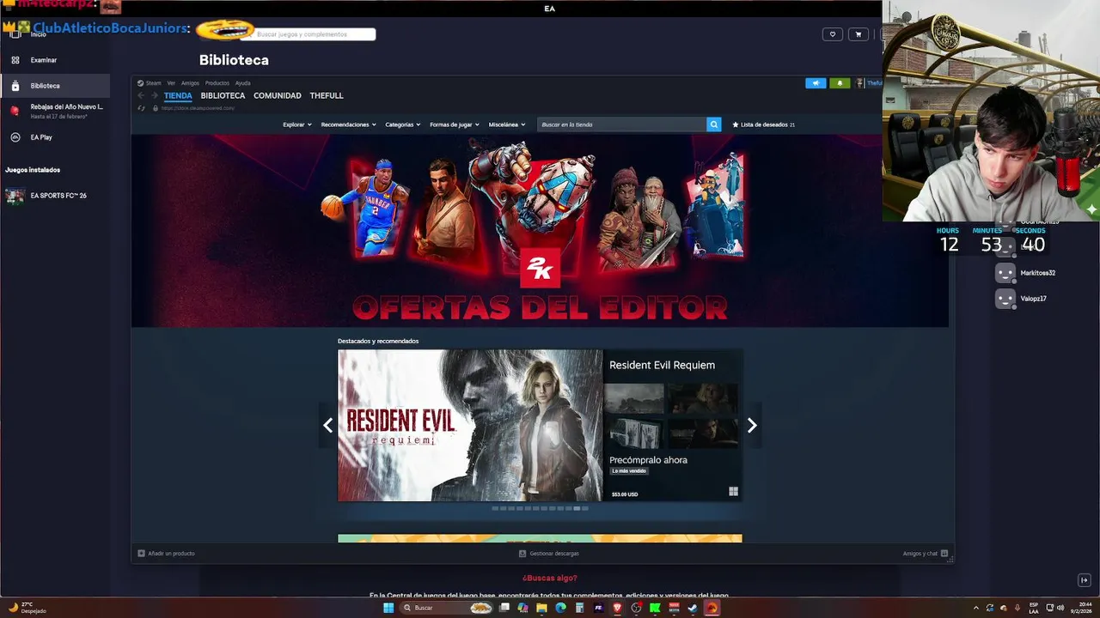
Task: Click the Steam announcements megaphone button
Action: pyautogui.click(x=816, y=83)
